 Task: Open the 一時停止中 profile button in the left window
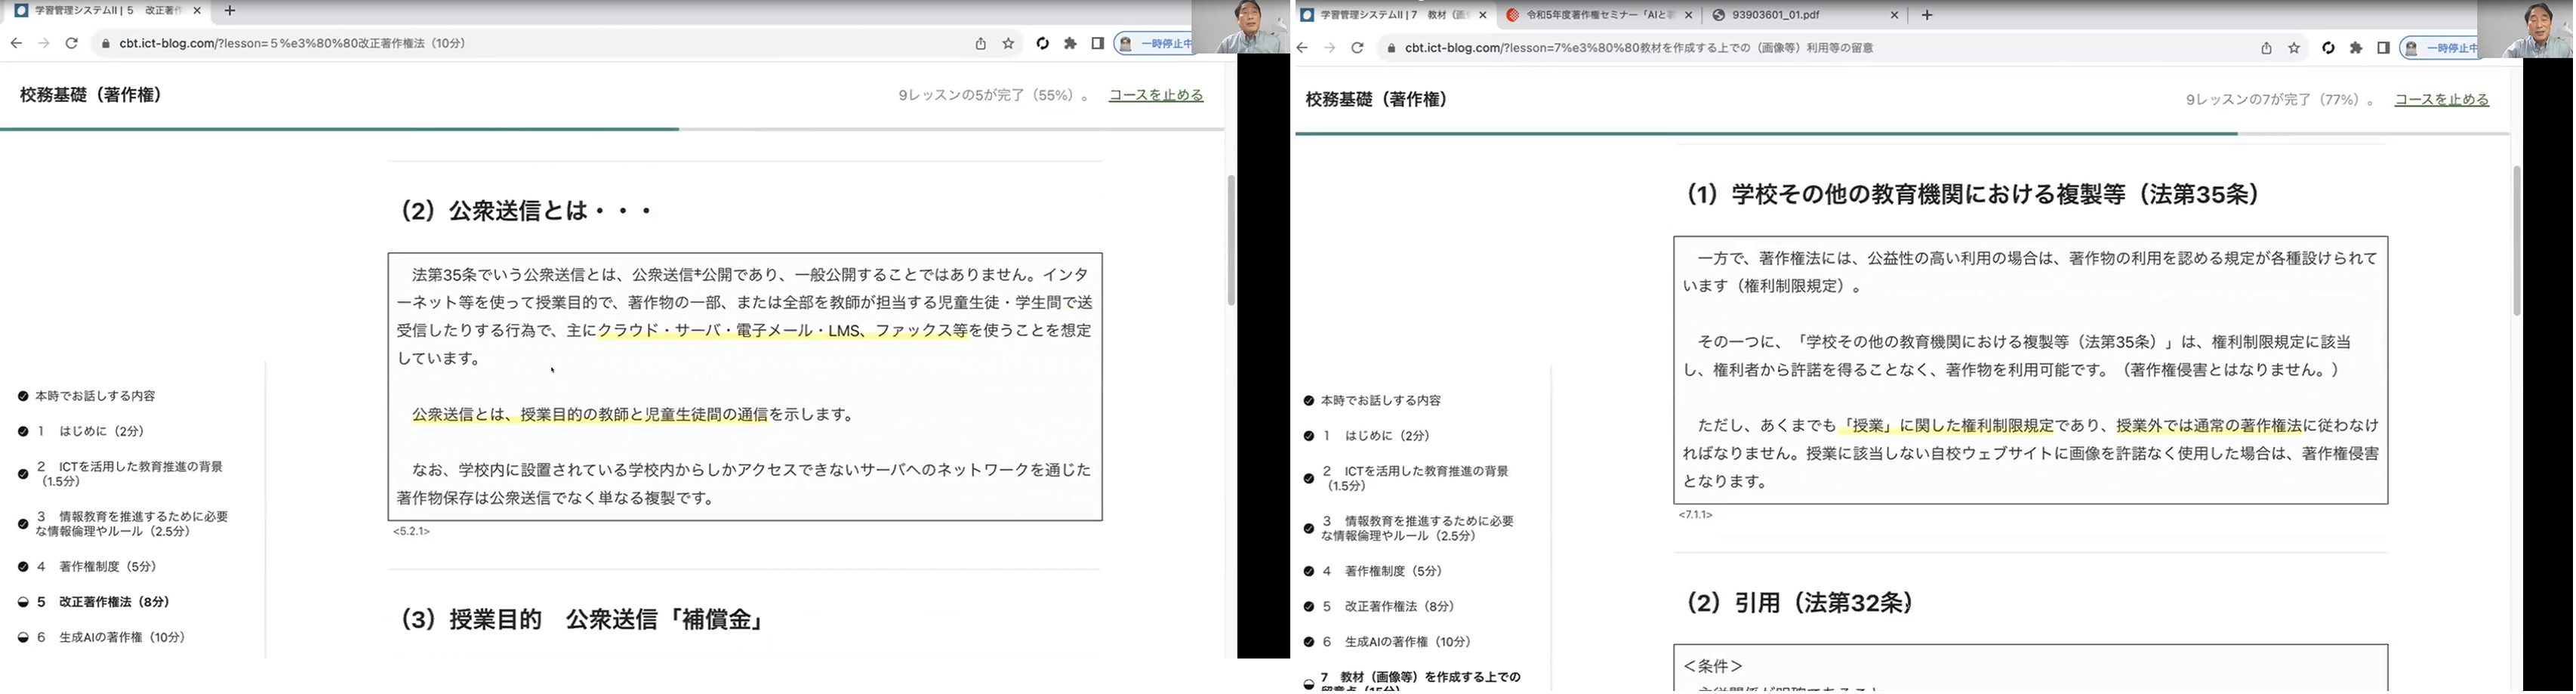1154,44
